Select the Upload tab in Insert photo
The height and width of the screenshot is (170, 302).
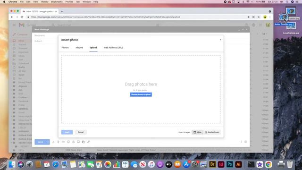tap(93, 48)
